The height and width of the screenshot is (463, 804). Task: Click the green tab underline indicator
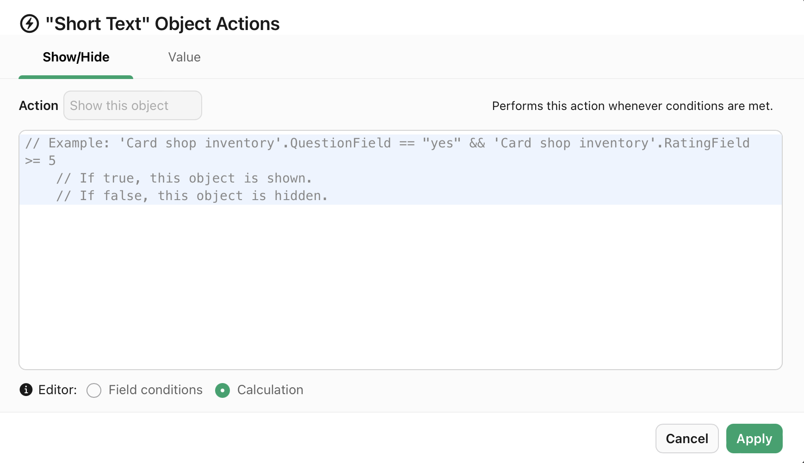pos(76,78)
